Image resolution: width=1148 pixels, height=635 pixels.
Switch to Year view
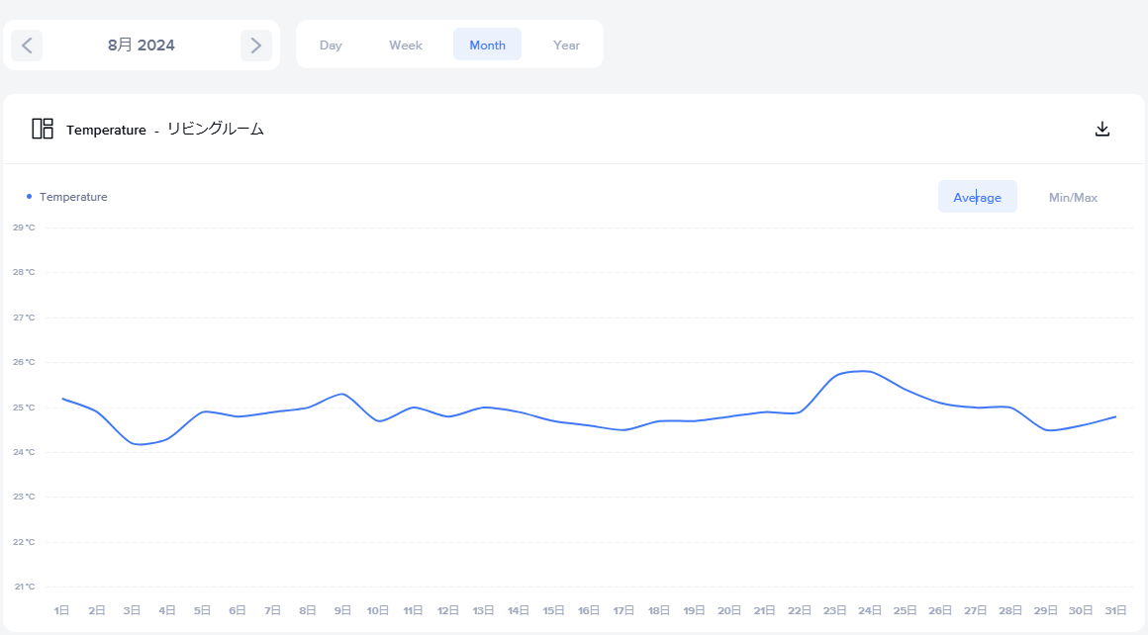click(x=566, y=45)
